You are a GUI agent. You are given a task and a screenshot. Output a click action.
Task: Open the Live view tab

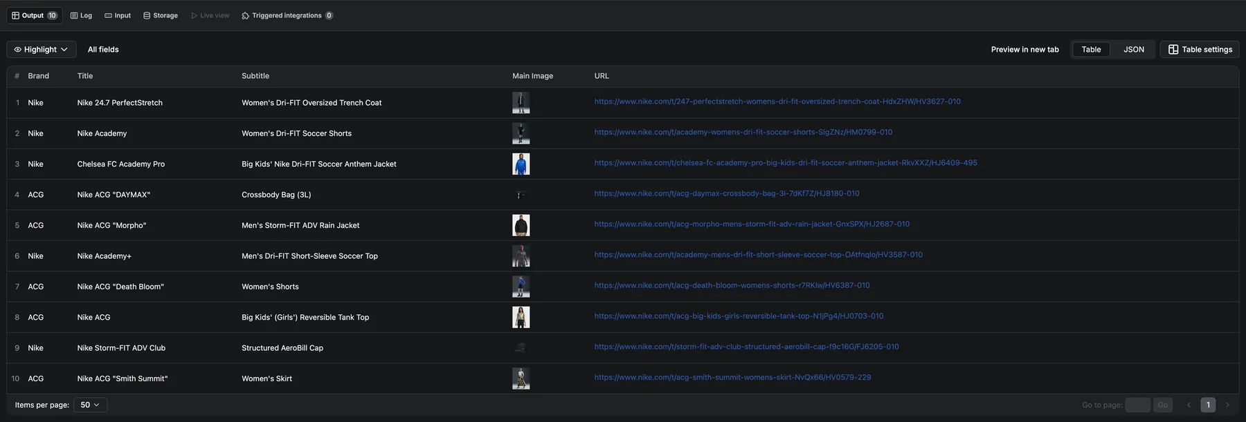210,15
